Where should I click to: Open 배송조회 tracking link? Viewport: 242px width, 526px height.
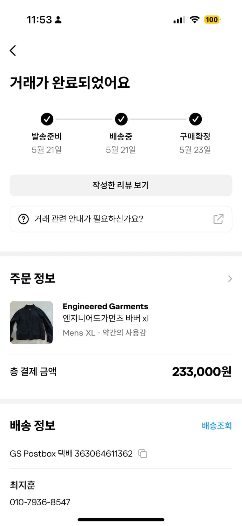[217, 426]
